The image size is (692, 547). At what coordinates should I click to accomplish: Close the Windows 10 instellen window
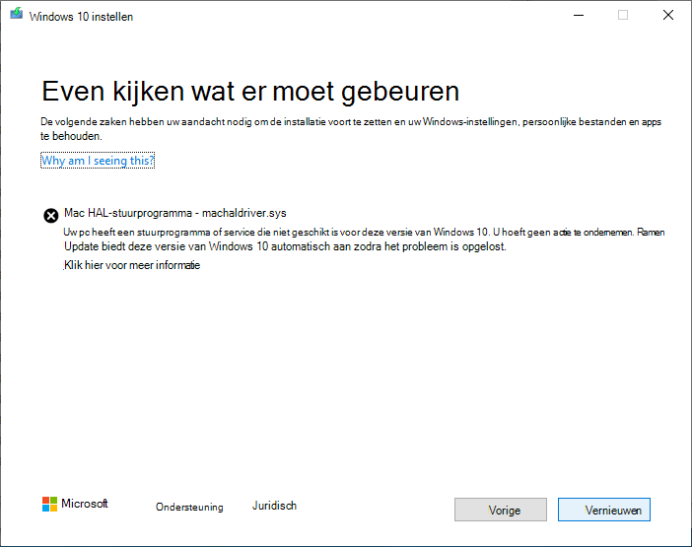[668, 15]
